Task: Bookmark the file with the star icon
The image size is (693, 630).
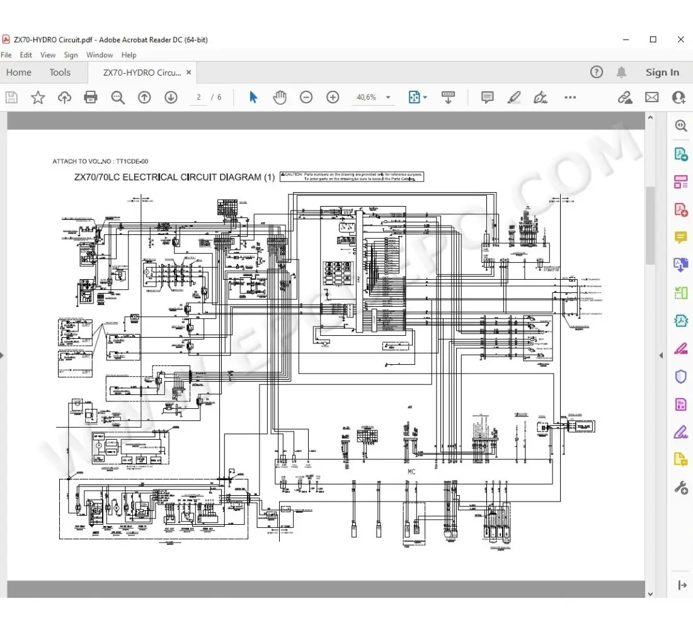Action: click(38, 97)
